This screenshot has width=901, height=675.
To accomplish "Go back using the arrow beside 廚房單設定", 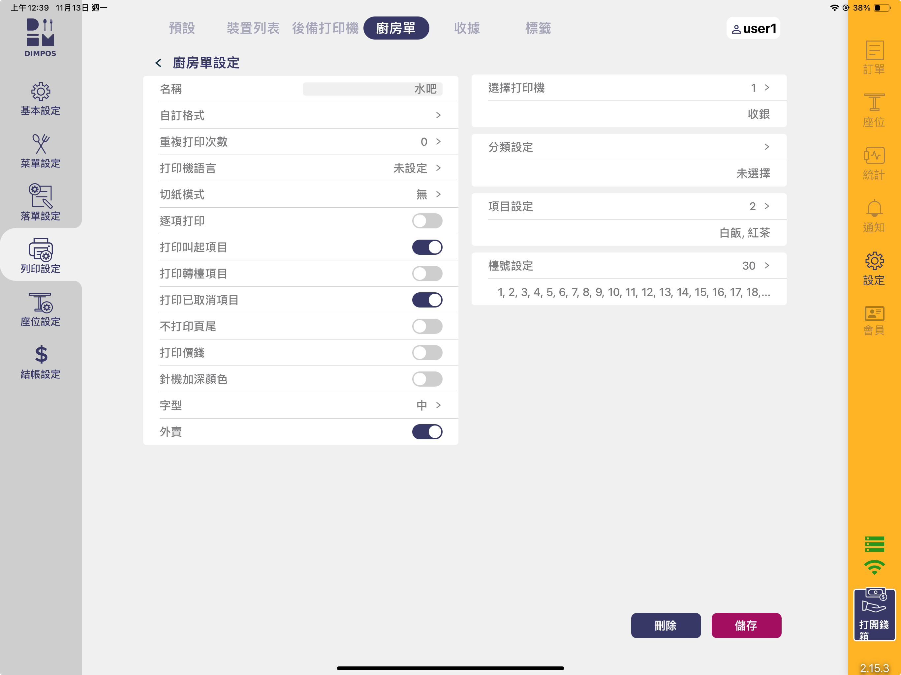I will pyautogui.click(x=158, y=63).
